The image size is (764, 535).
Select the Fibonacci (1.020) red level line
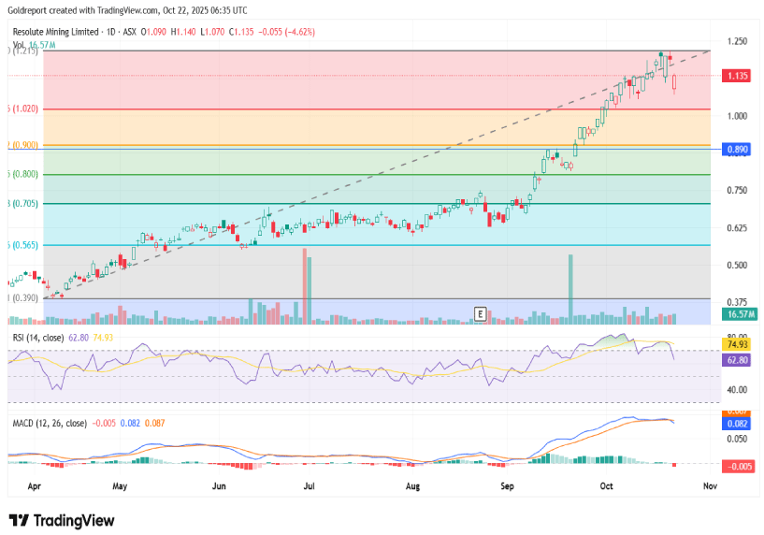coord(374,108)
